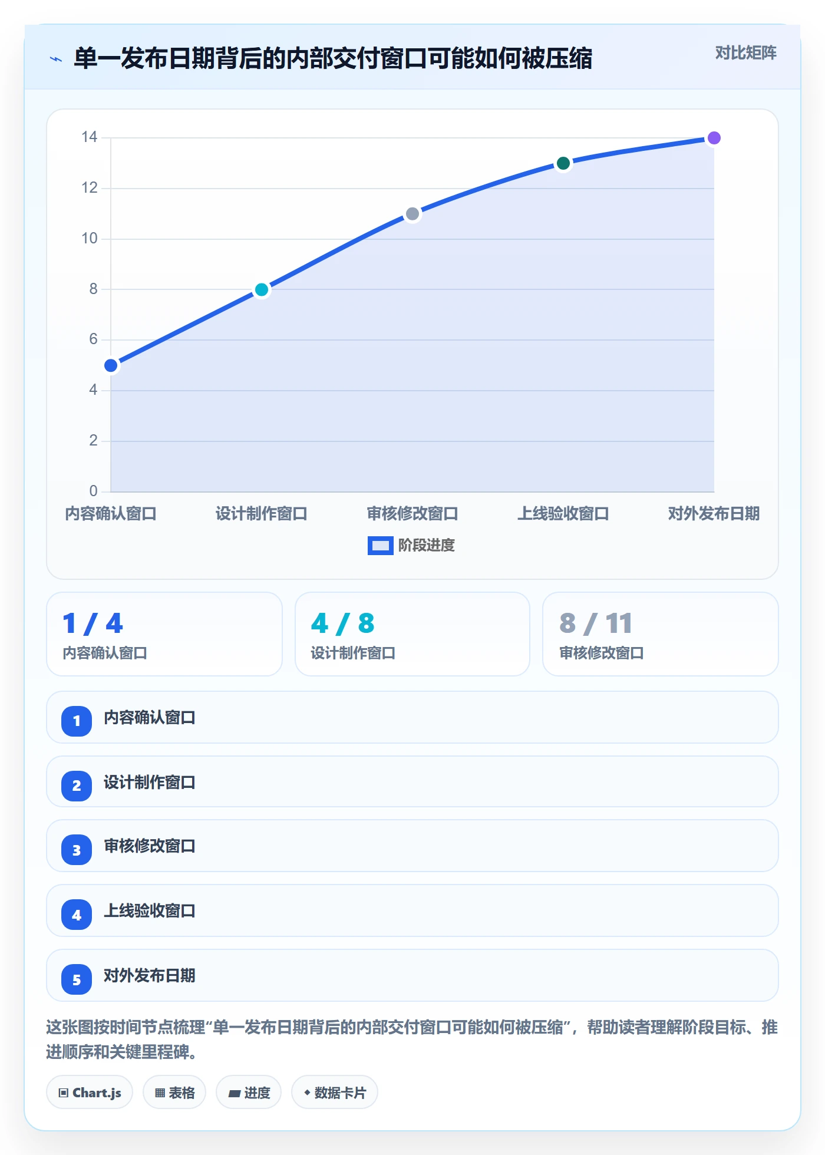Select the cyan data point for 设计制作窗口
The width and height of the screenshot is (825, 1155).
[262, 289]
